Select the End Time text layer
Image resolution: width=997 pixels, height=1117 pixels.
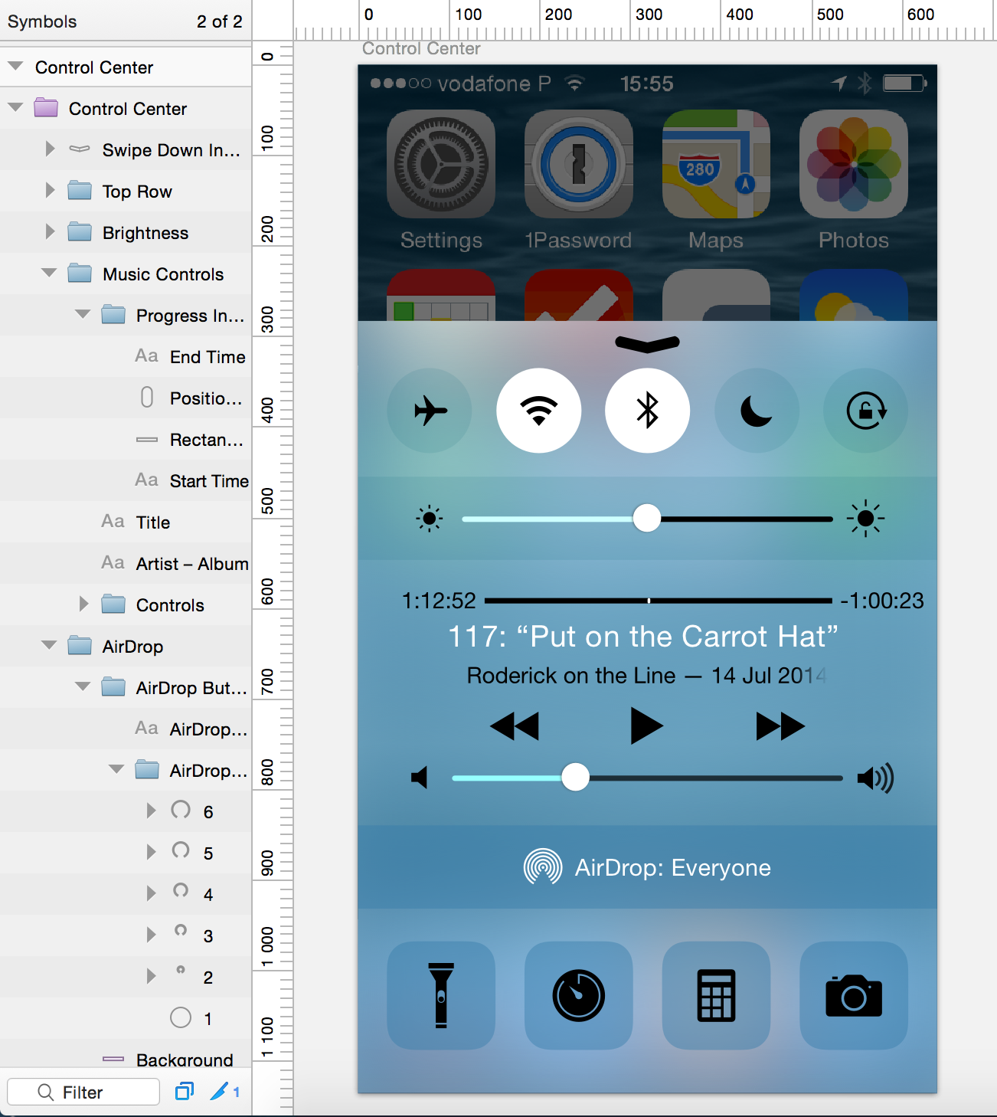tap(126, 357)
